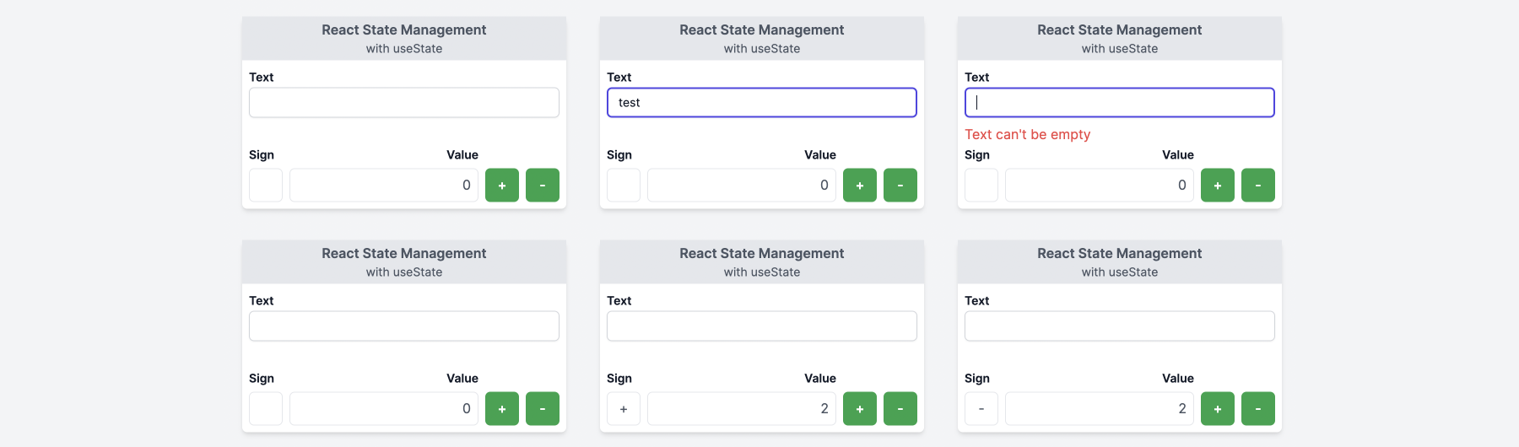Click the plus button beside the '+' sign field
The width and height of the screenshot is (1519, 447).
[860, 408]
